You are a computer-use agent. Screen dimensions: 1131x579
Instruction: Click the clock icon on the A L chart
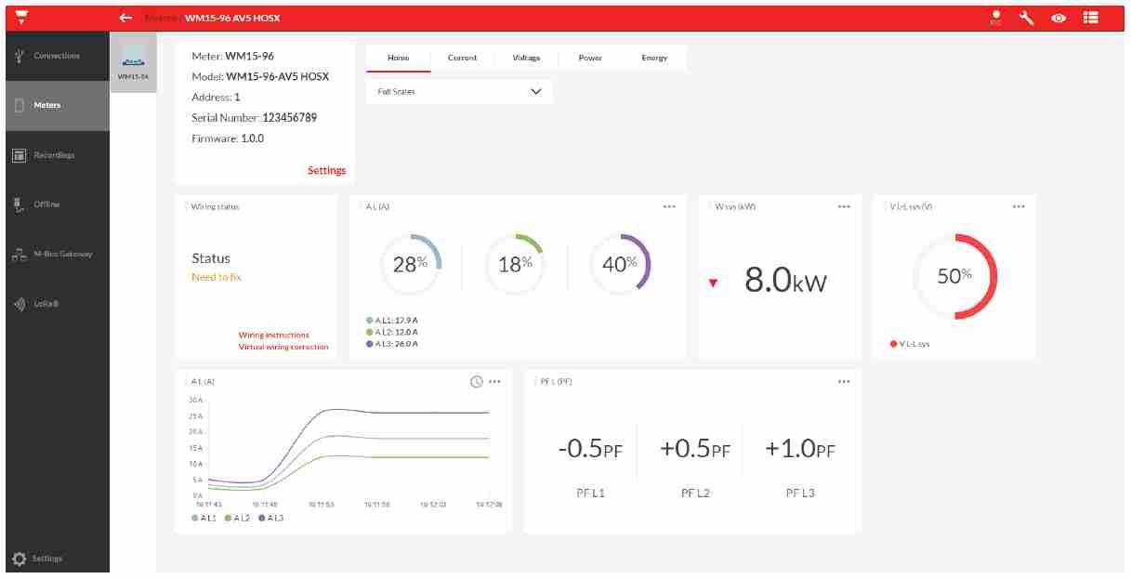[476, 381]
